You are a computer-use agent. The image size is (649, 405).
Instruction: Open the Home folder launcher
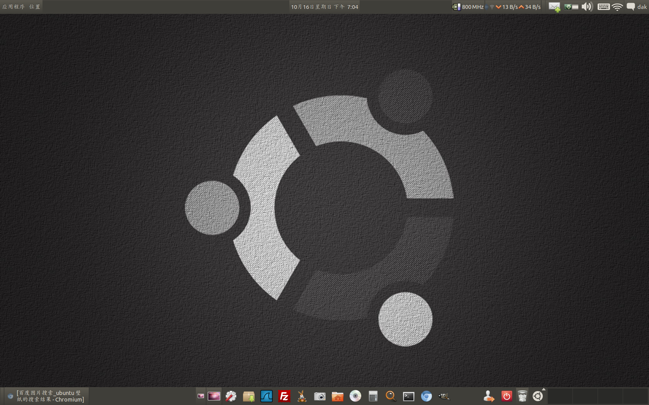(338, 396)
